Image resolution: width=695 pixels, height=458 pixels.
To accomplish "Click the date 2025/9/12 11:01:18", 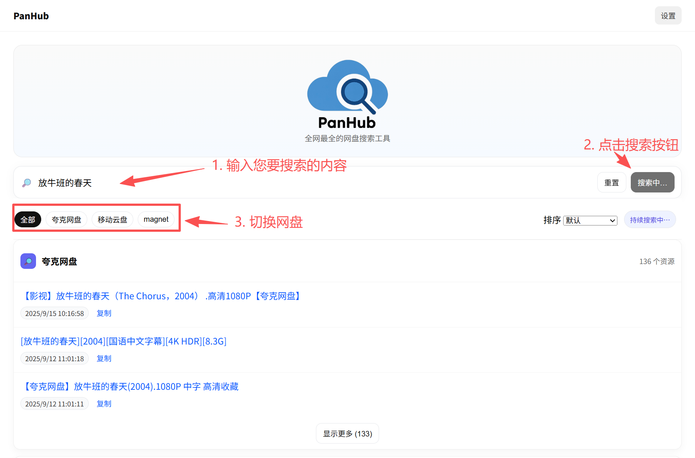I will (x=55, y=359).
